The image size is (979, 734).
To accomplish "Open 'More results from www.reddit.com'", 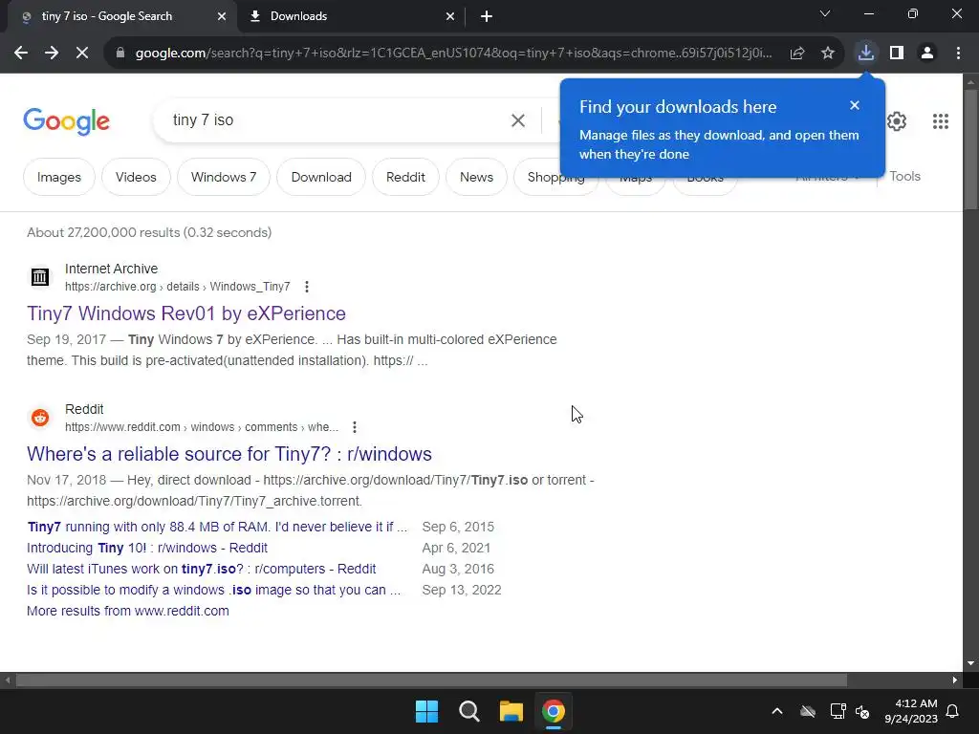I will tap(128, 611).
